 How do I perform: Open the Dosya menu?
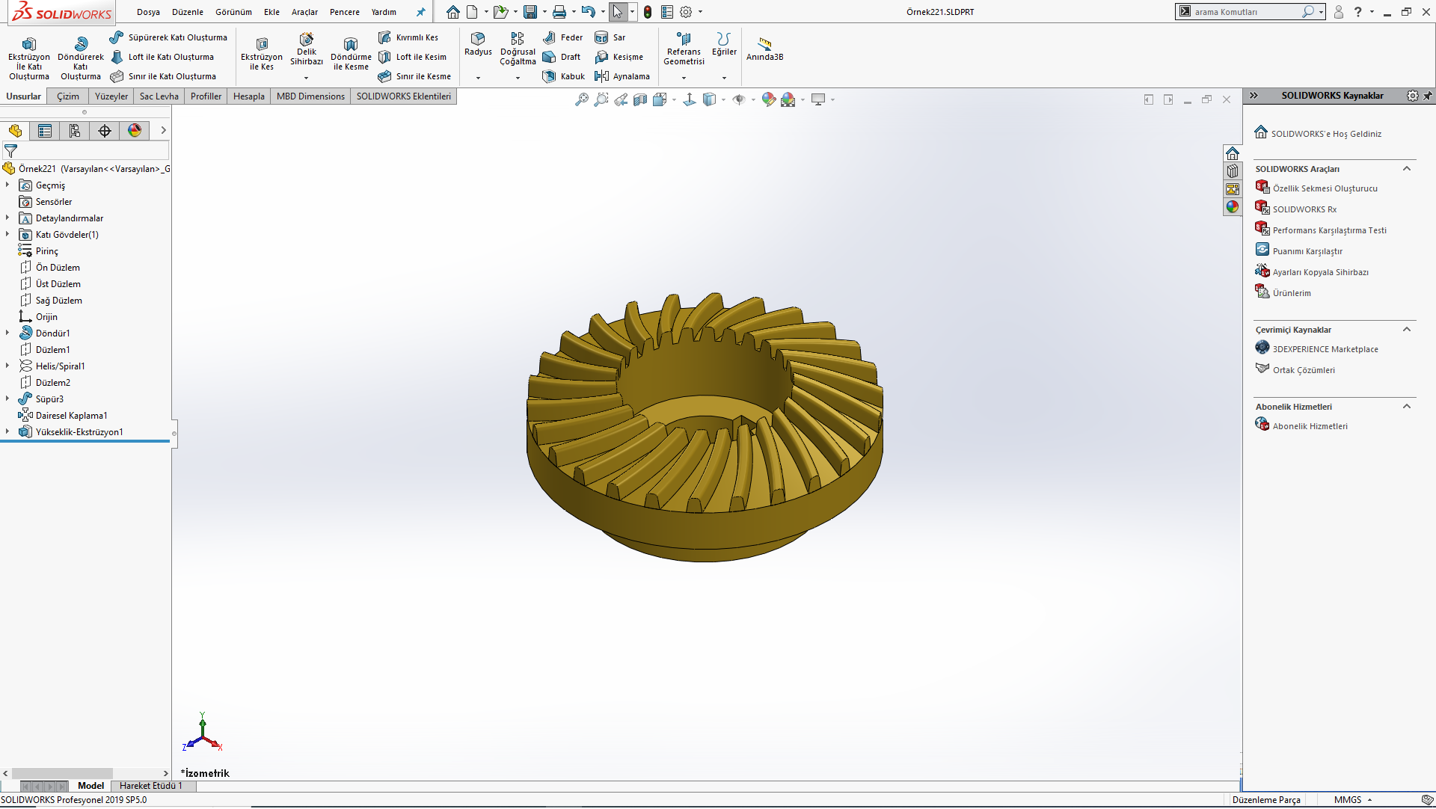click(x=148, y=12)
